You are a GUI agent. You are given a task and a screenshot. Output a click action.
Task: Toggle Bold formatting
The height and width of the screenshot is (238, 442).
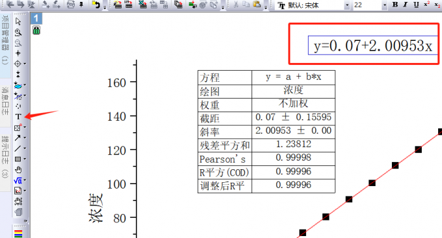[x=395, y=5]
